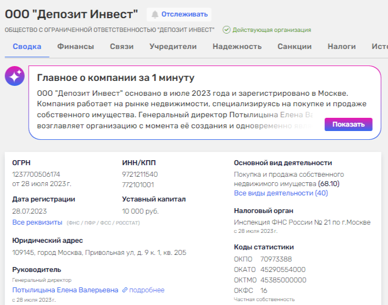Switch to the Налоги tab
The height and width of the screenshot is (305, 388).
342,47
